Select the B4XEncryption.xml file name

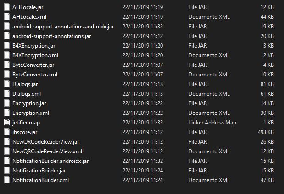pos(35,55)
